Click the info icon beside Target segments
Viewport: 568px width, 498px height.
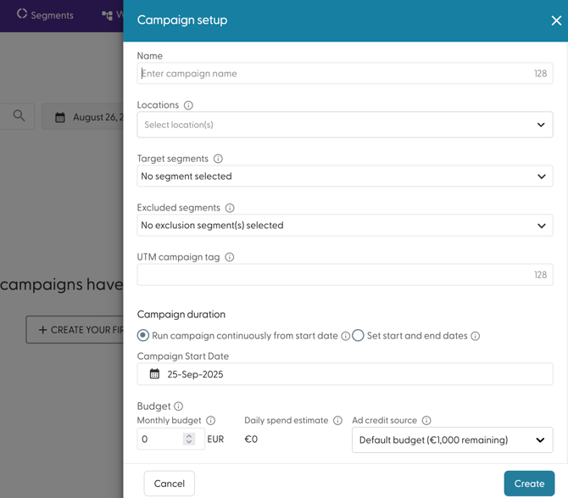(218, 159)
